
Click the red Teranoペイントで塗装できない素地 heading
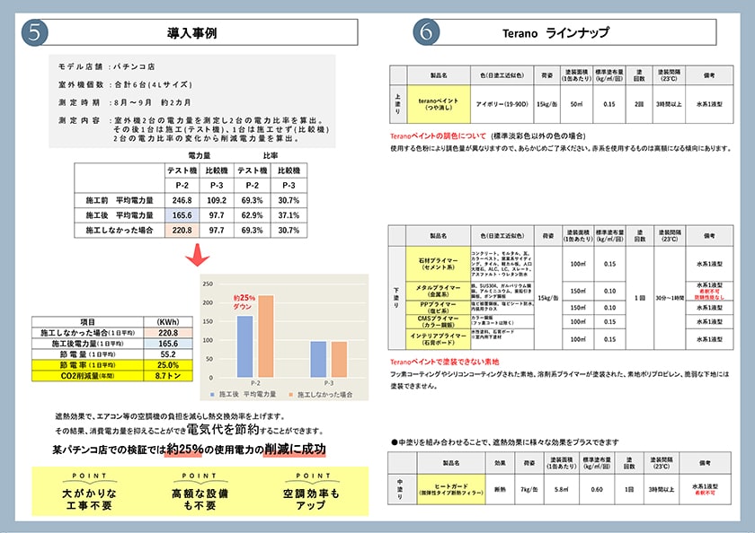click(x=444, y=362)
